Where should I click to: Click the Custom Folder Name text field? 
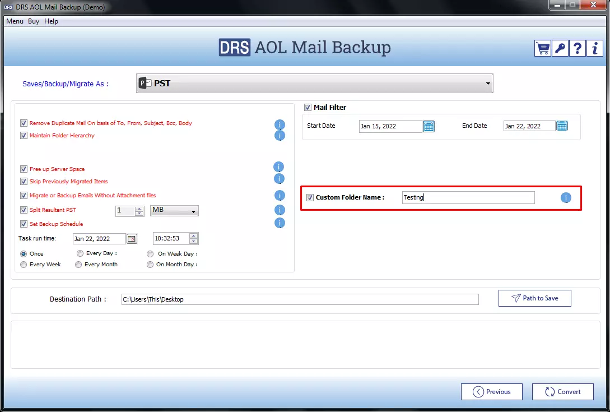(468, 197)
